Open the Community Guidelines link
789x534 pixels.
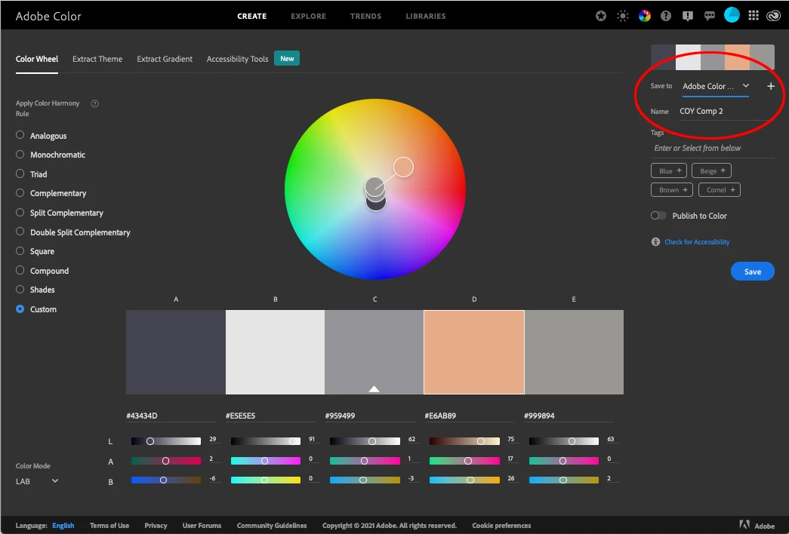tap(272, 526)
